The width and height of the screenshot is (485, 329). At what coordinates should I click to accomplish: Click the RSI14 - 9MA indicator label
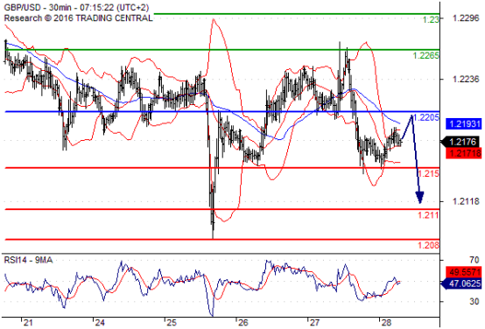click(28, 260)
